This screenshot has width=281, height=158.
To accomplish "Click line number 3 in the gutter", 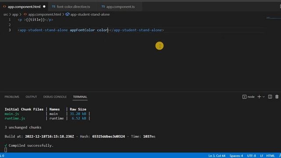I will click(x=10, y=30).
